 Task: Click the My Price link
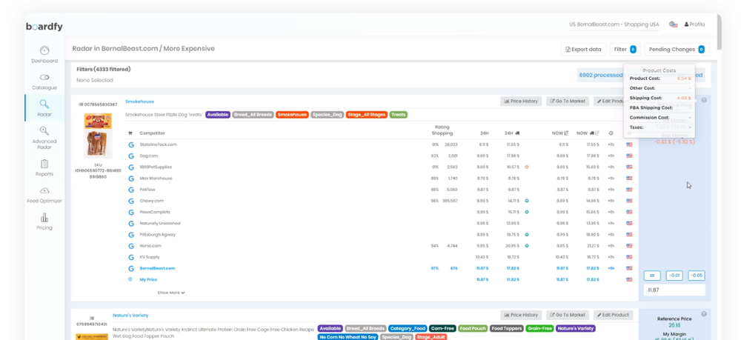tap(148, 279)
